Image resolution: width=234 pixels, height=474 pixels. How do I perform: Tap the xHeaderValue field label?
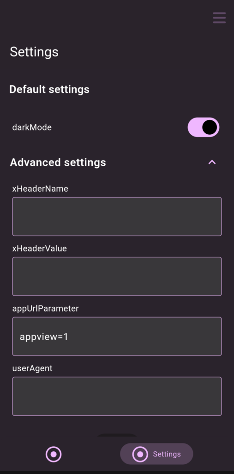coord(40,249)
